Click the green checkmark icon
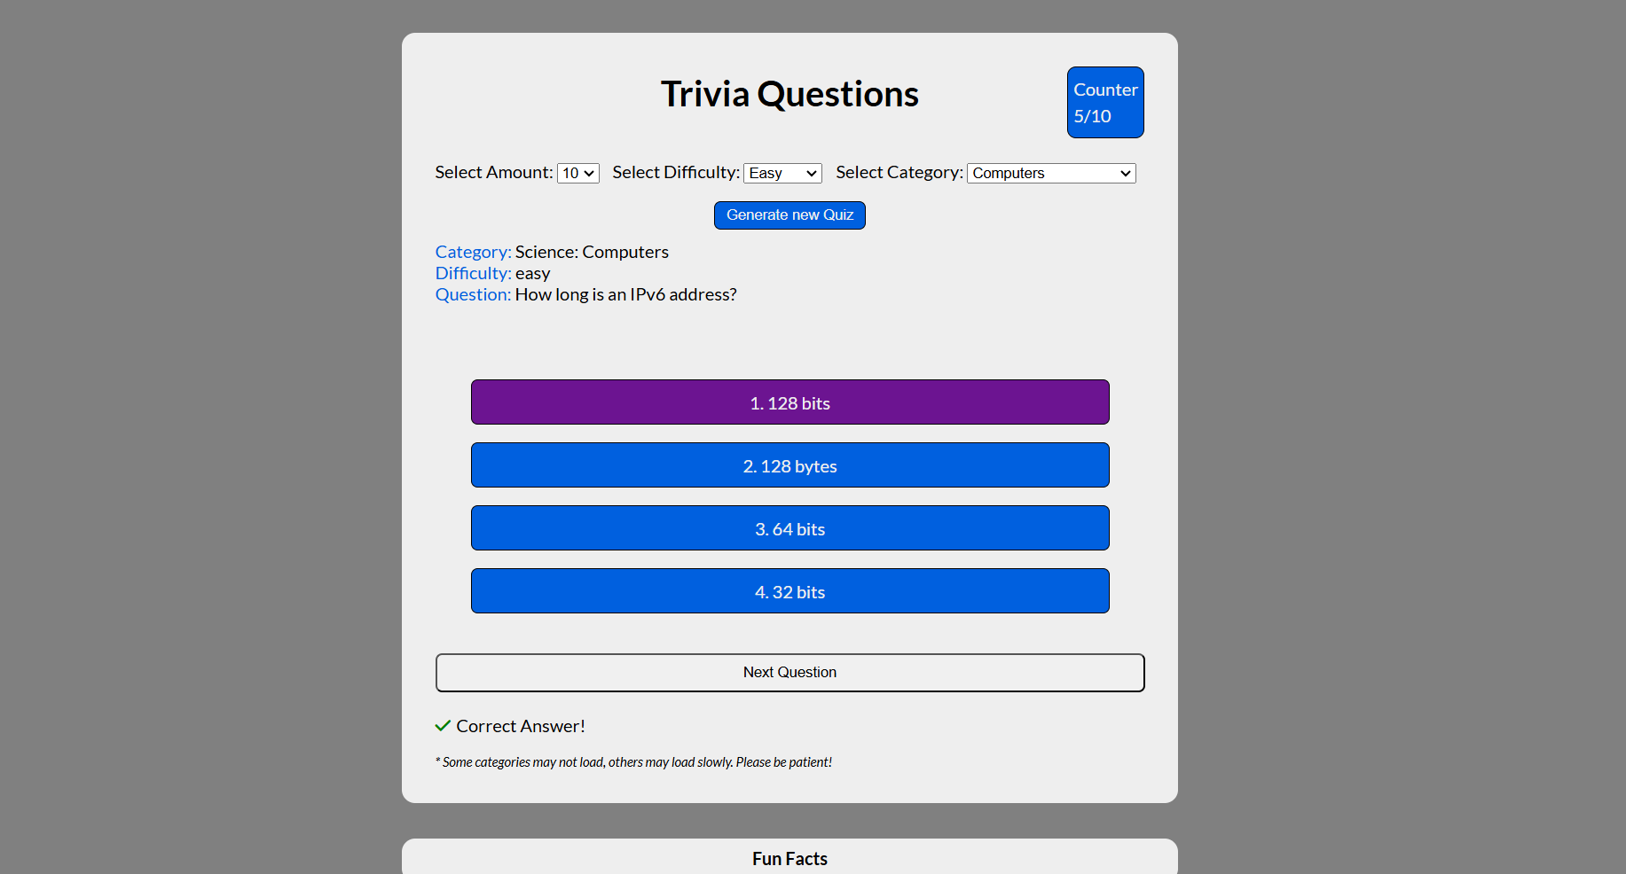The height and width of the screenshot is (874, 1626). point(443,725)
